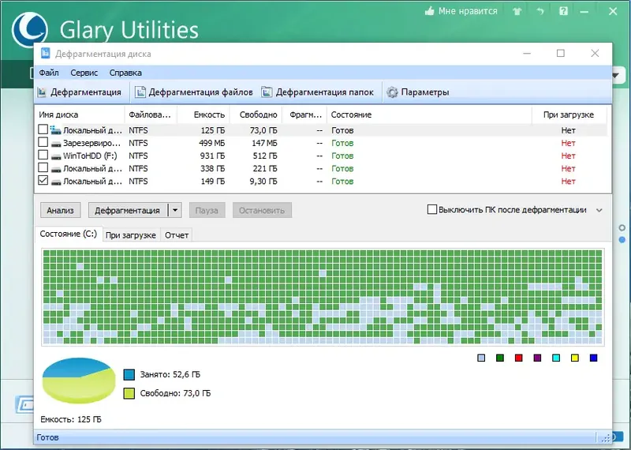Switch to the Отчет tab
The height and width of the screenshot is (450, 631).
[x=176, y=235]
